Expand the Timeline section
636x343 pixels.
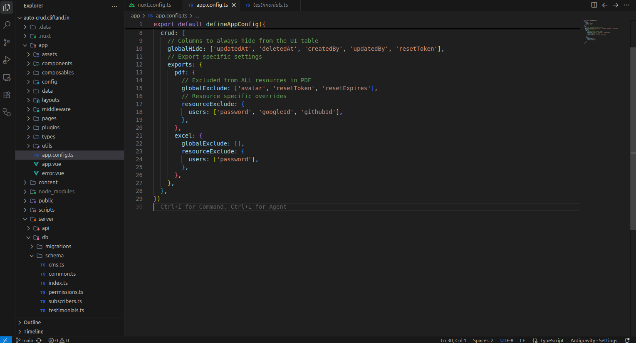pos(33,331)
